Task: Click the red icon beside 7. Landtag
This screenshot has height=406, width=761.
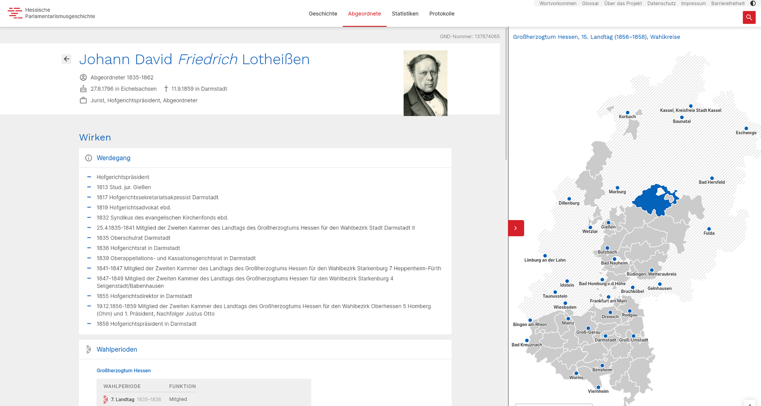Action: click(x=106, y=400)
